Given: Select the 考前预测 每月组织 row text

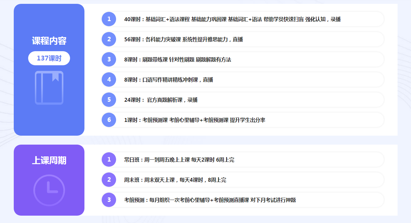Looking at the screenshot, I should pyautogui.click(x=210, y=200).
